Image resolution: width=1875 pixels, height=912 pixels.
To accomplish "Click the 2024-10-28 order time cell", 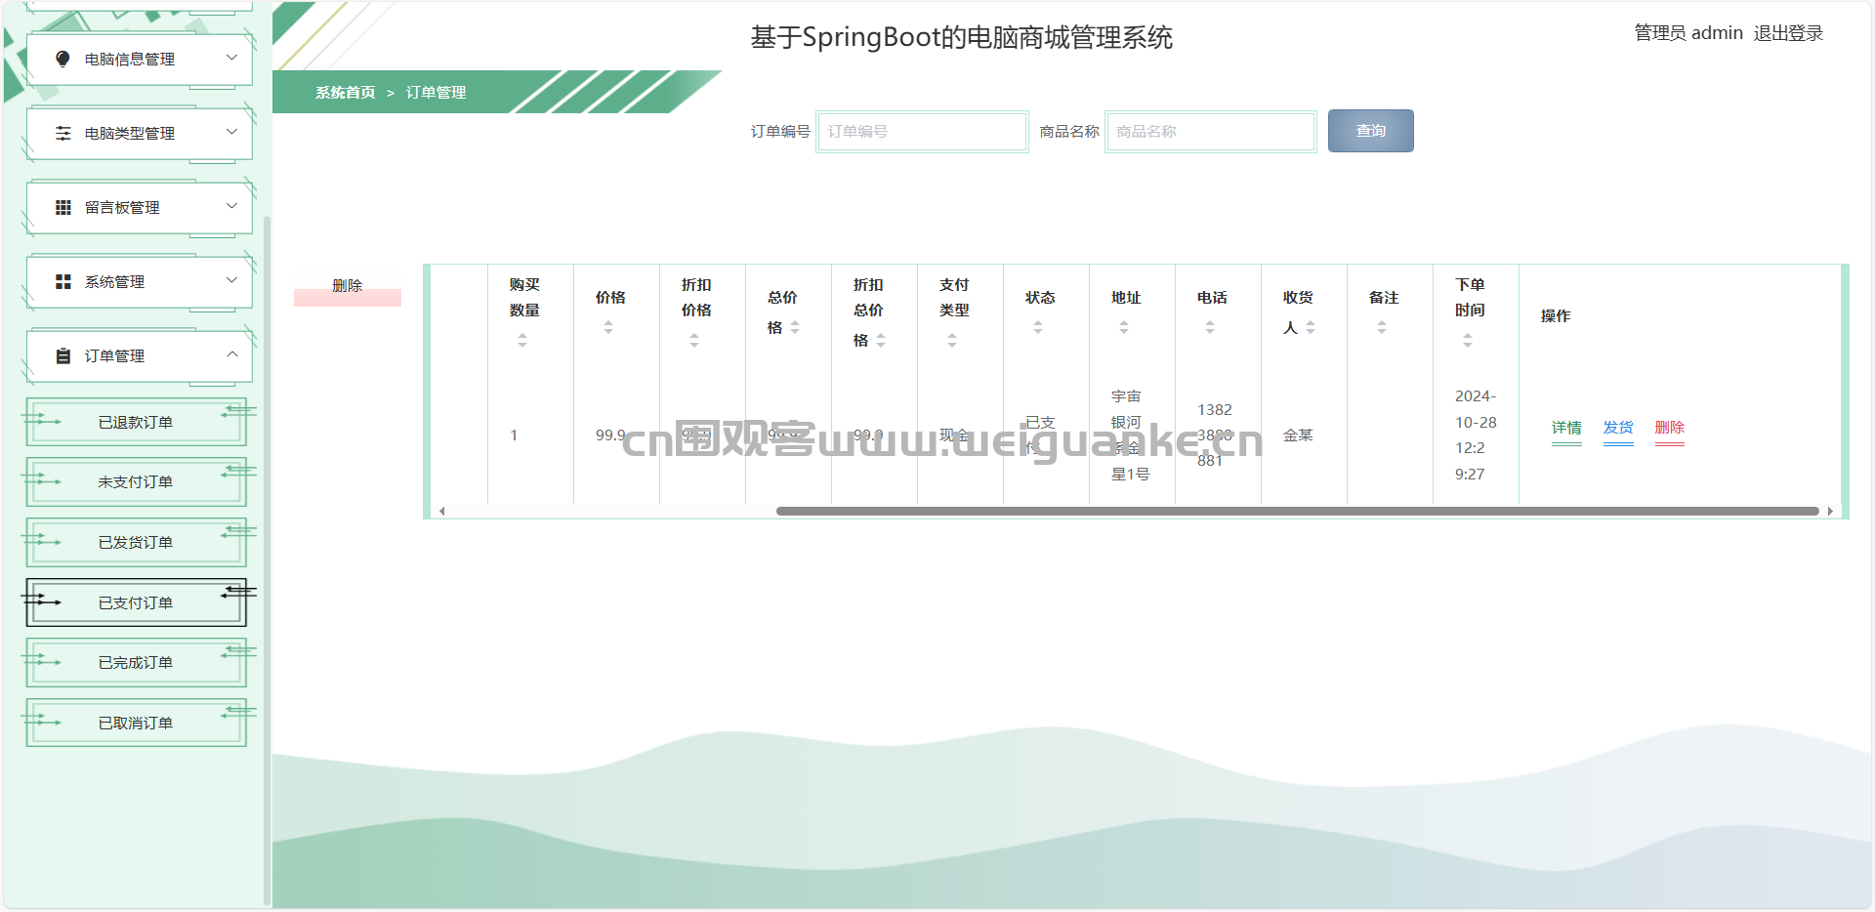I will coord(1476,435).
